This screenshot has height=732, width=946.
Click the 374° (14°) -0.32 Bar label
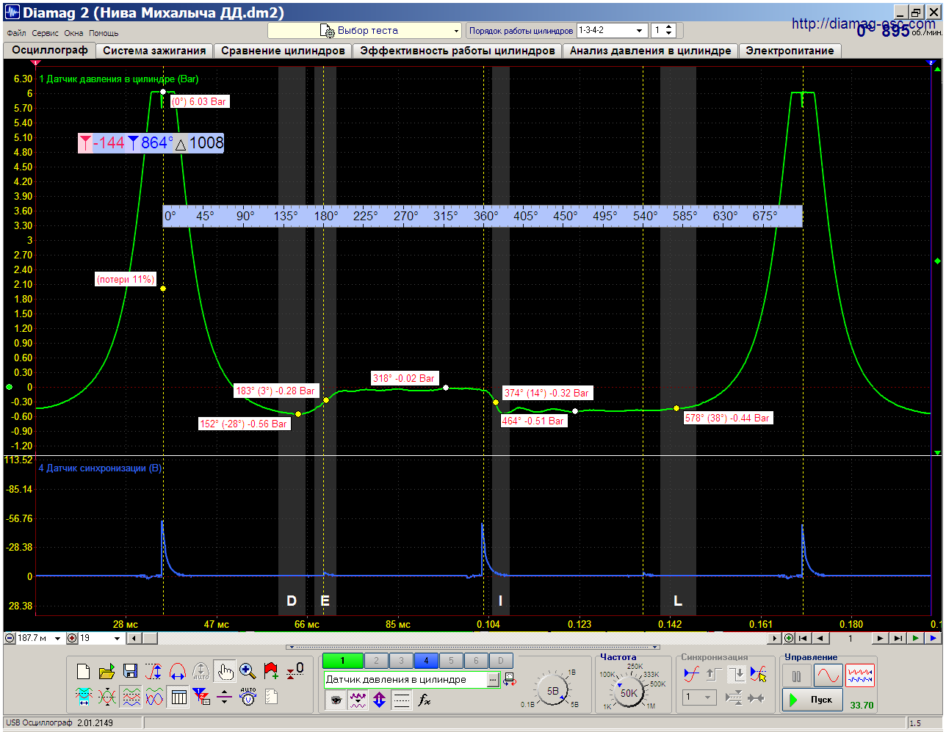(546, 394)
